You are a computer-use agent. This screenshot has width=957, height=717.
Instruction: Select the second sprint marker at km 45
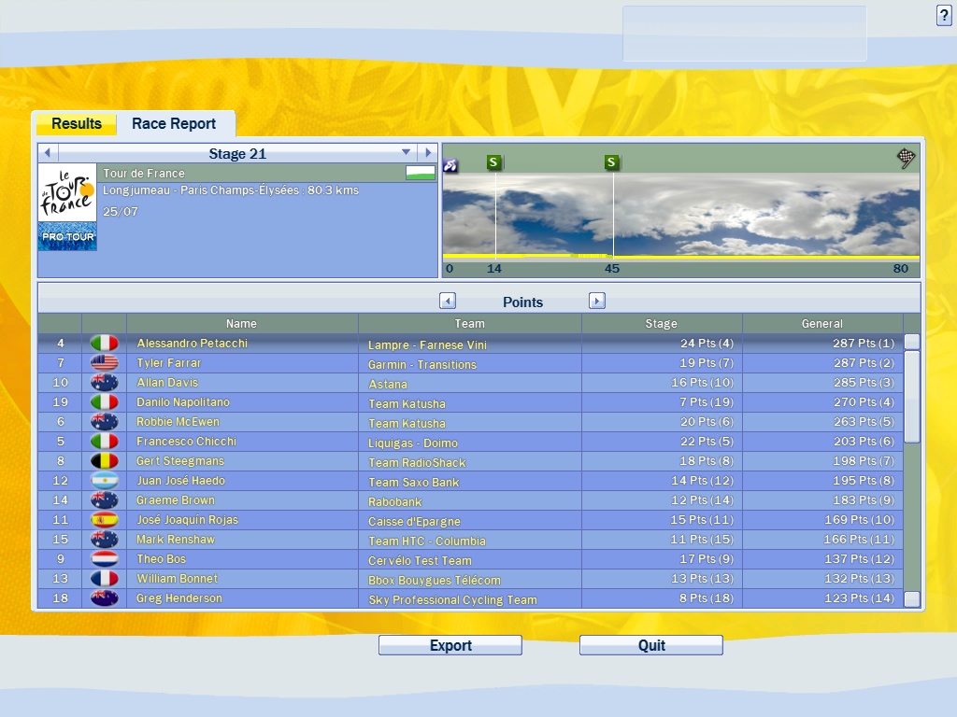point(612,162)
